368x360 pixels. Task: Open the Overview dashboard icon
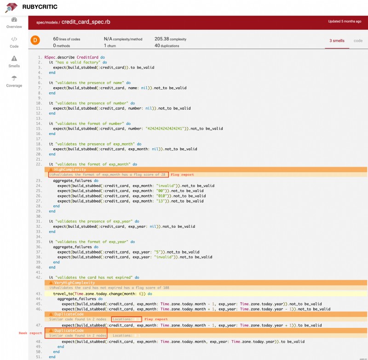(x=14, y=20)
